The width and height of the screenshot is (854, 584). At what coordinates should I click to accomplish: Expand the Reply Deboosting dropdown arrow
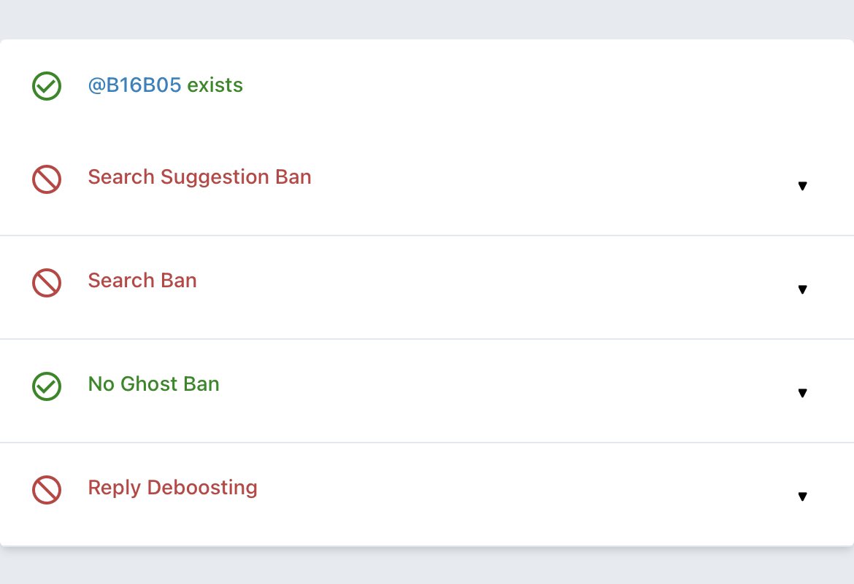tap(802, 497)
